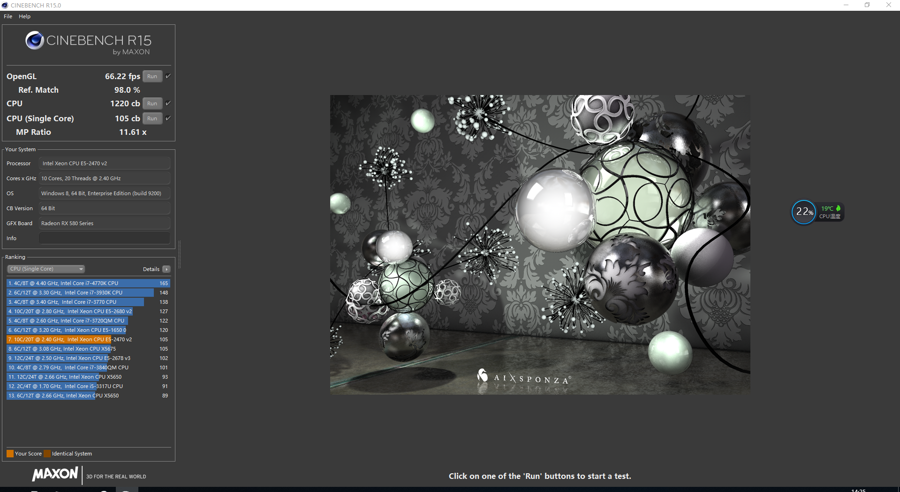Select ranking row 12 Core i5-3317U
Viewport: 900px width, 492px height.
tap(88, 386)
